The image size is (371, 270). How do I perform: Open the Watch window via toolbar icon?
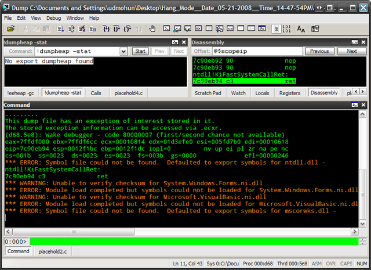[x=177, y=29]
